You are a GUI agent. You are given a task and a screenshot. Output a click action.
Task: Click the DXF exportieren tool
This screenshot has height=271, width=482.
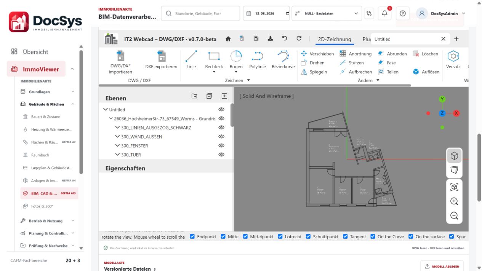[x=161, y=60]
